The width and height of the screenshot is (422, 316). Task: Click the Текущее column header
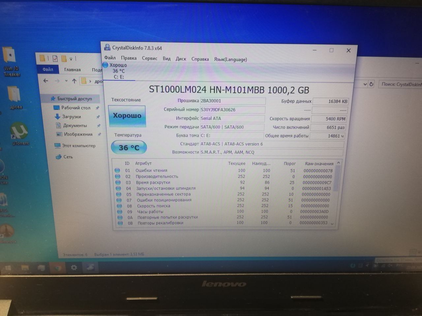(237, 163)
